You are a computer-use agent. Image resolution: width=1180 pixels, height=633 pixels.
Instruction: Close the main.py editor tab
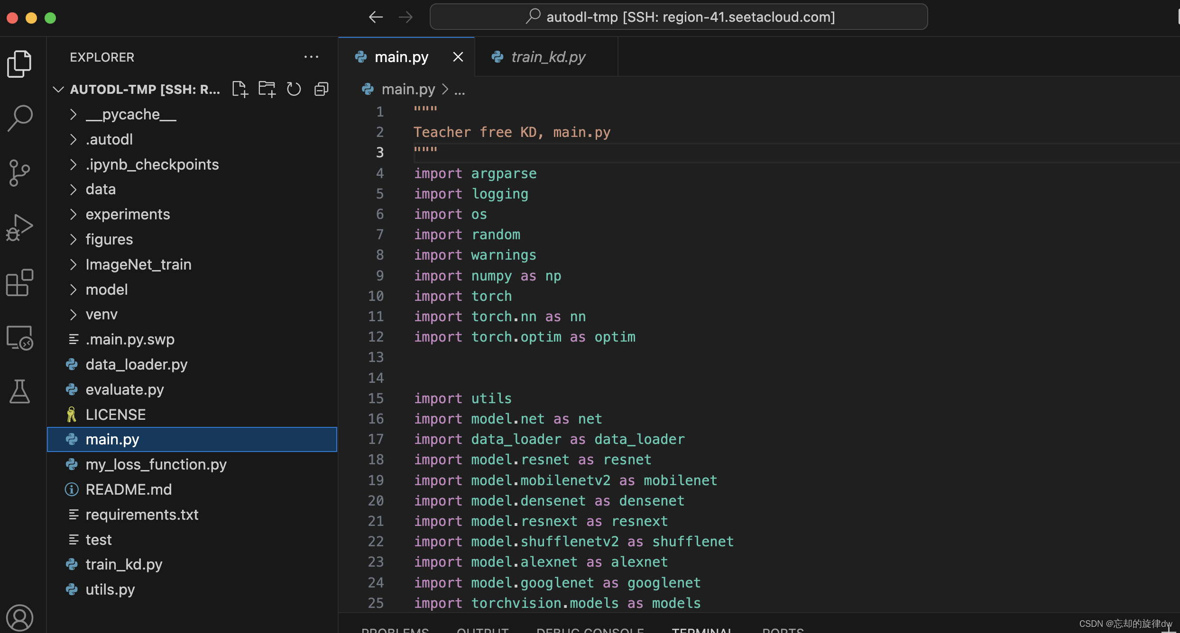pyautogui.click(x=458, y=57)
